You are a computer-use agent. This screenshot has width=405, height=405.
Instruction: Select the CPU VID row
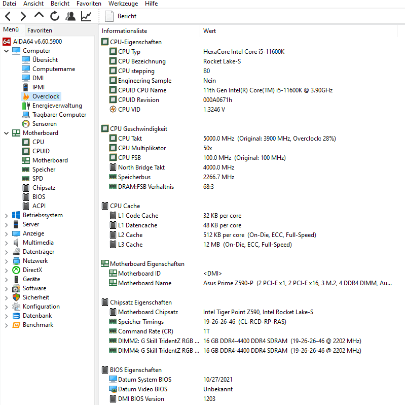pos(248,110)
